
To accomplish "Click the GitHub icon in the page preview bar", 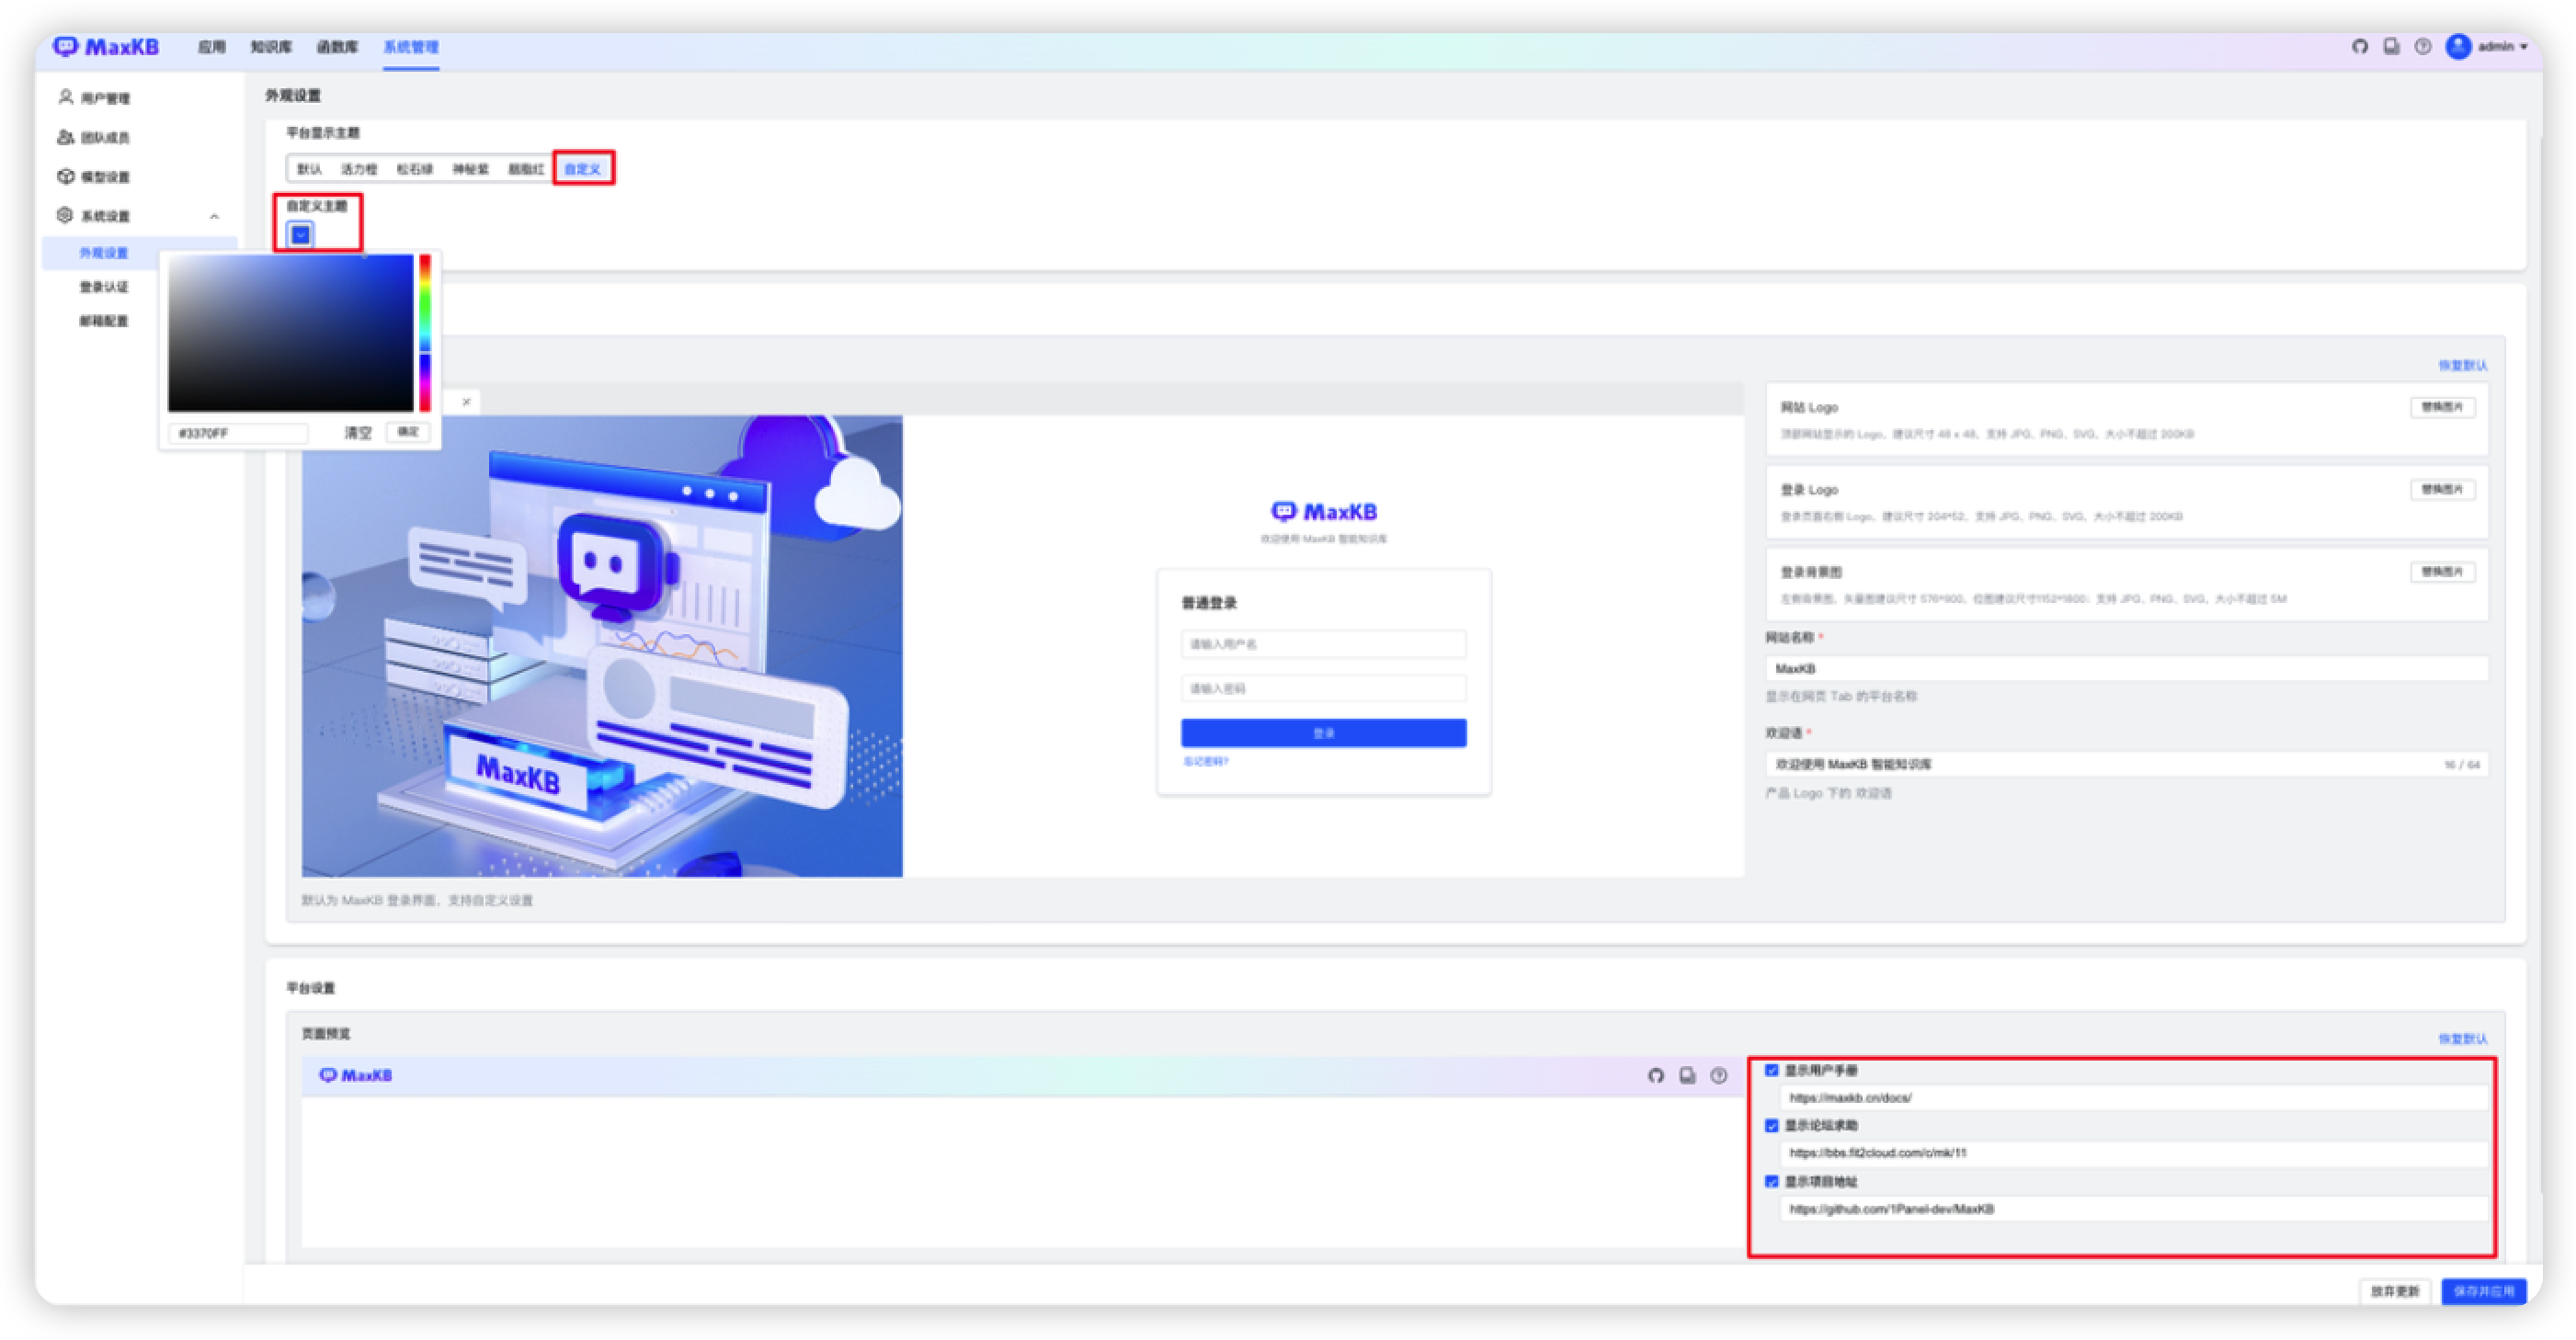I will (x=1656, y=1076).
